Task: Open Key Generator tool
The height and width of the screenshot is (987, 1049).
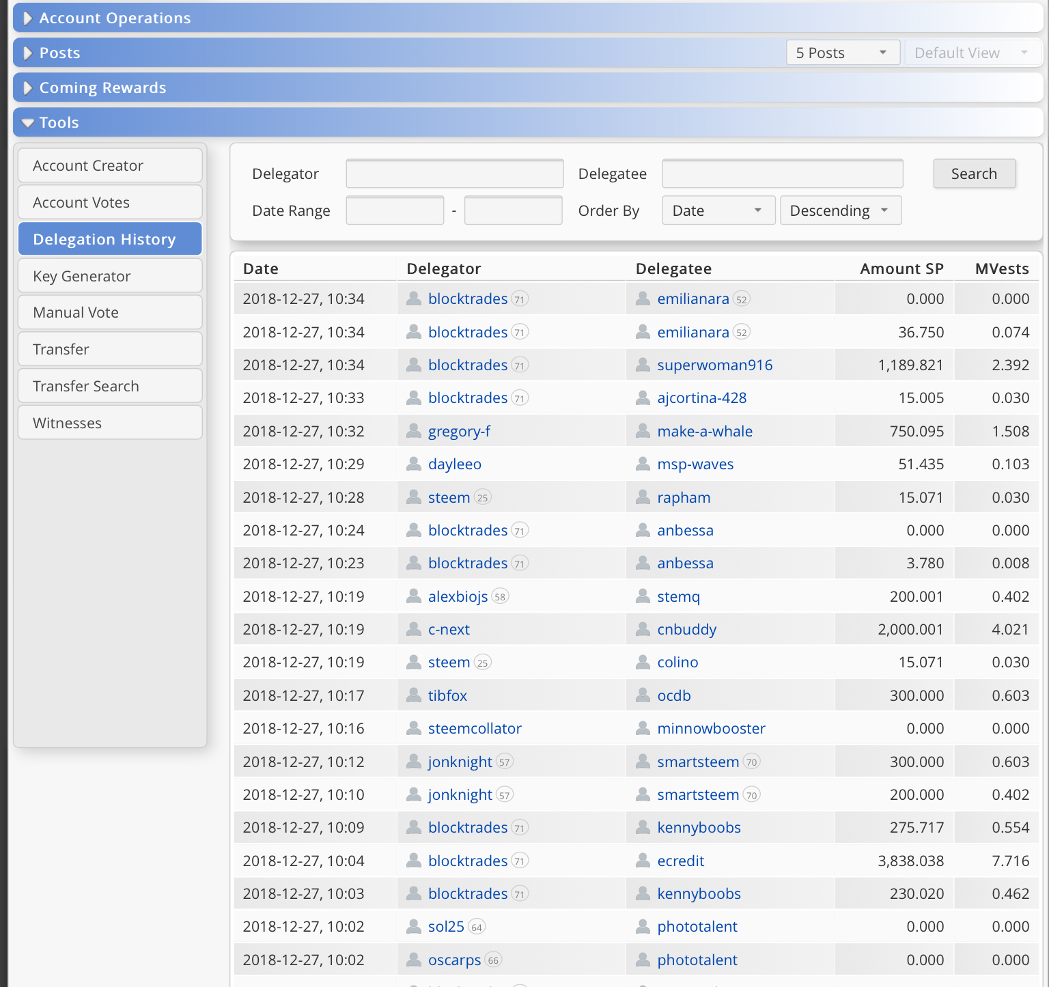Action: [x=110, y=276]
